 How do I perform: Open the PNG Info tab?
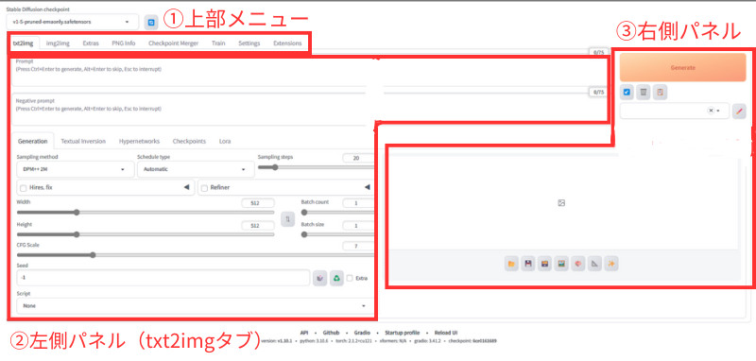coord(124,43)
